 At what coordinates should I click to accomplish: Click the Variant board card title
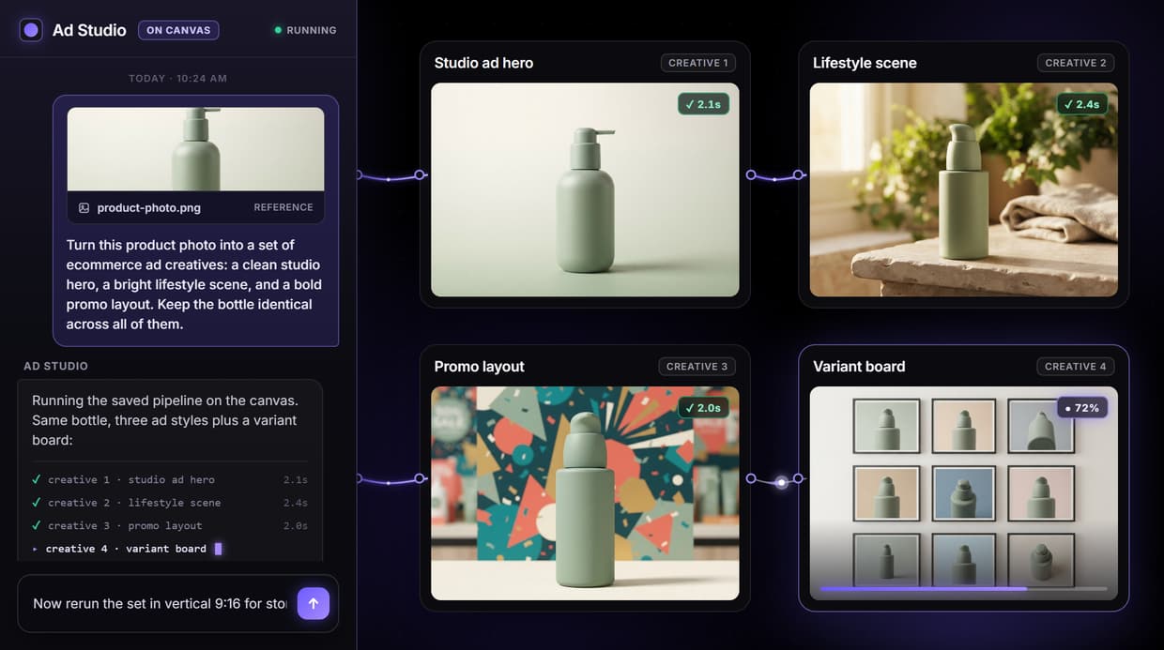[x=859, y=367]
